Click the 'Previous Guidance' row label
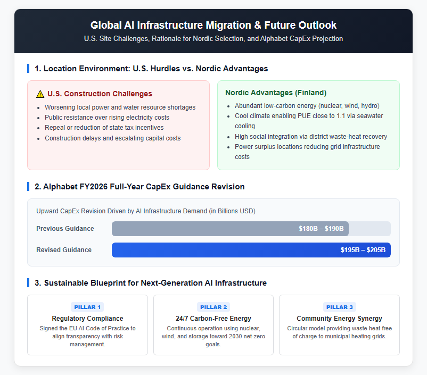The height and width of the screenshot is (375, 427). [x=65, y=229]
